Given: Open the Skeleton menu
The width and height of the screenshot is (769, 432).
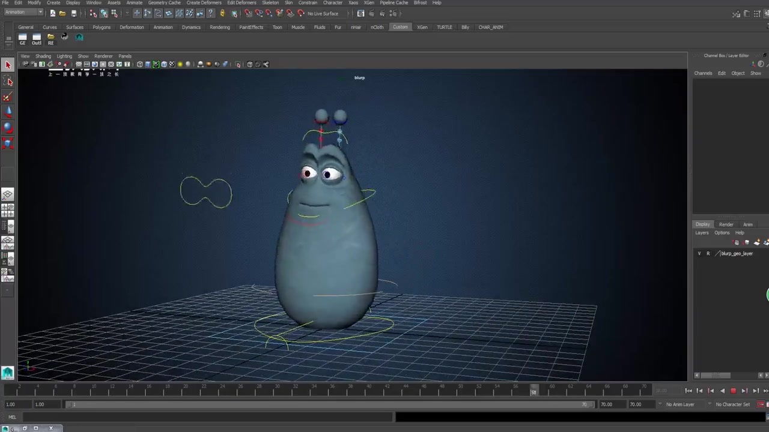Looking at the screenshot, I should point(270,3).
